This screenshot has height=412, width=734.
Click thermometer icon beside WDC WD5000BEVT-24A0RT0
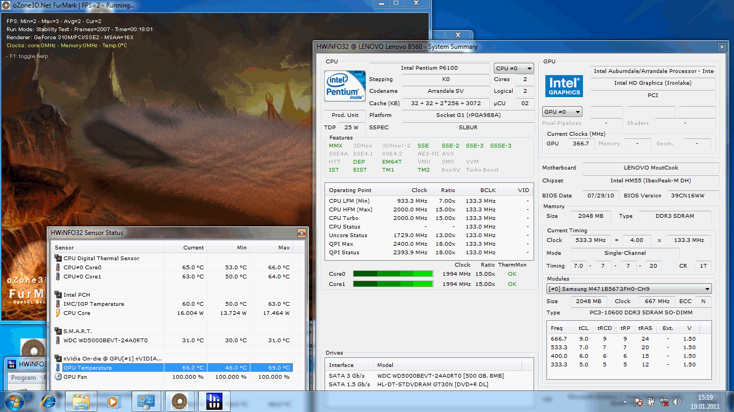(x=58, y=340)
